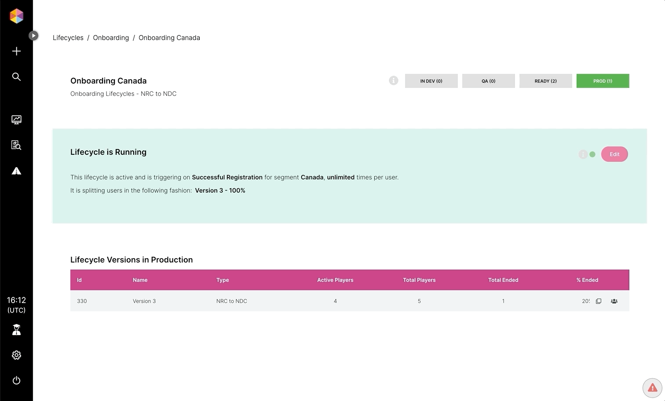
Task: Copy Version 3 using duplicate icon
Action: (598, 301)
